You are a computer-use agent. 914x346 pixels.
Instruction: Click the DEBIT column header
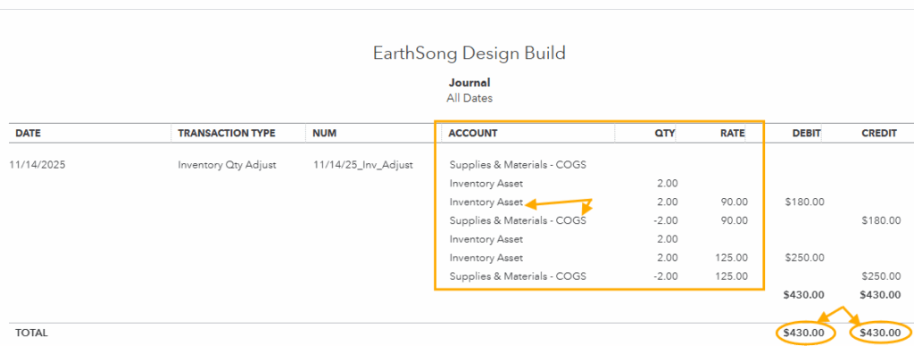coord(806,134)
